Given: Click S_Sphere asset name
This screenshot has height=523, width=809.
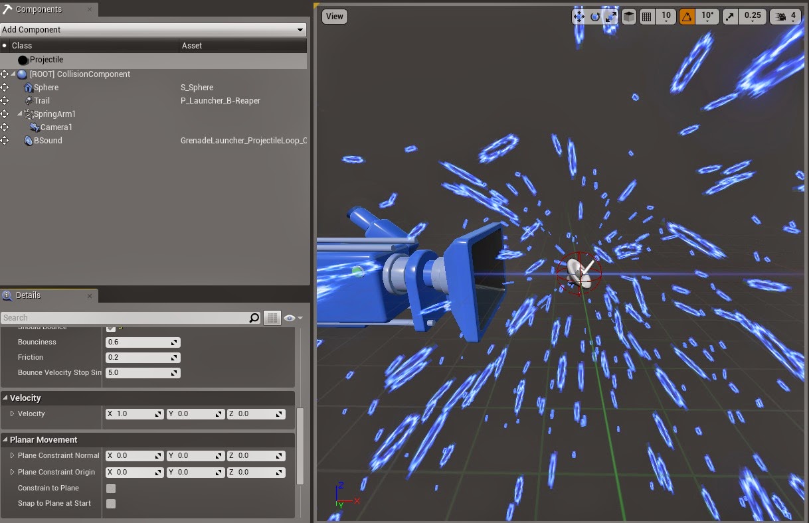Looking at the screenshot, I should (197, 88).
